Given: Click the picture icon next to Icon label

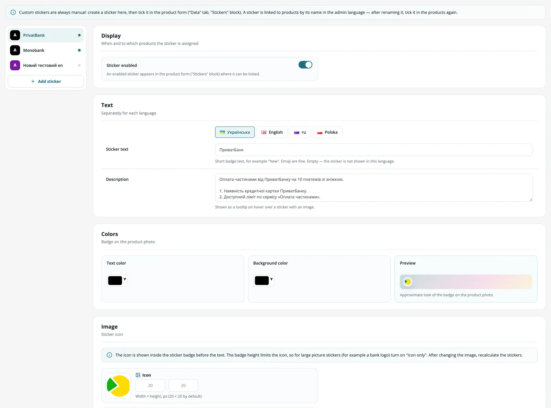Looking at the screenshot, I should point(138,375).
